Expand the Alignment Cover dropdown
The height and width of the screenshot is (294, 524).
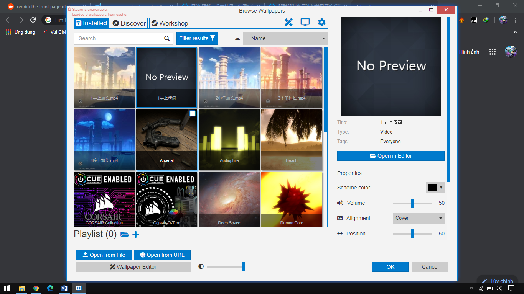click(x=419, y=218)
